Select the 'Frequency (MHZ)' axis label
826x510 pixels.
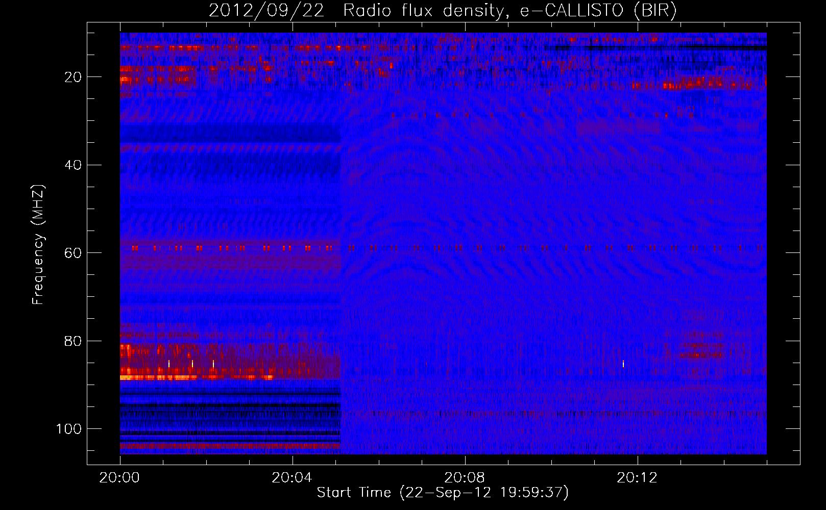click(x=38, y=244)
